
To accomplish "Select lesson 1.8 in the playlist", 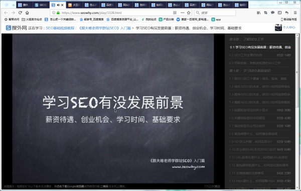I will (260, 133).
